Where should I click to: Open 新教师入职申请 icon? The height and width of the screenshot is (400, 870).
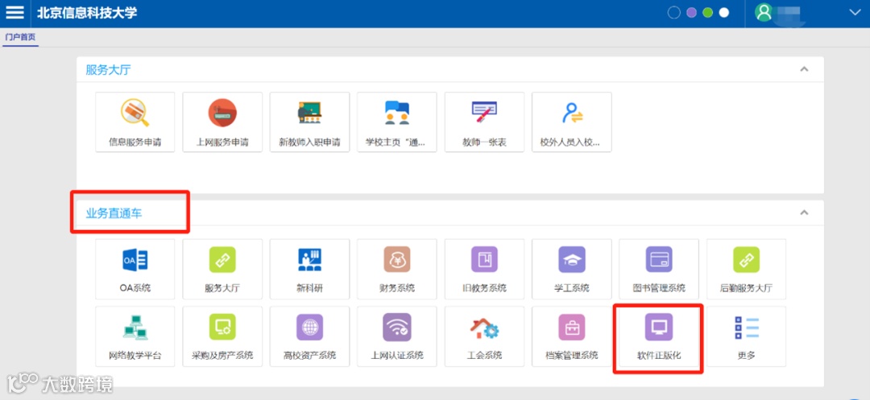[309, 113]
